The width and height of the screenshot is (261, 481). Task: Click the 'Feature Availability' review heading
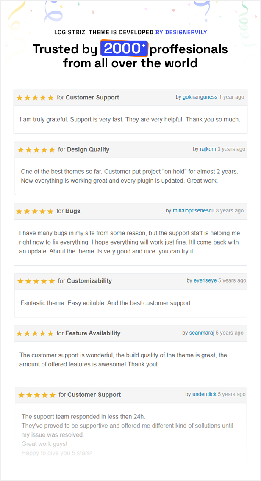(x=93, y=333)
